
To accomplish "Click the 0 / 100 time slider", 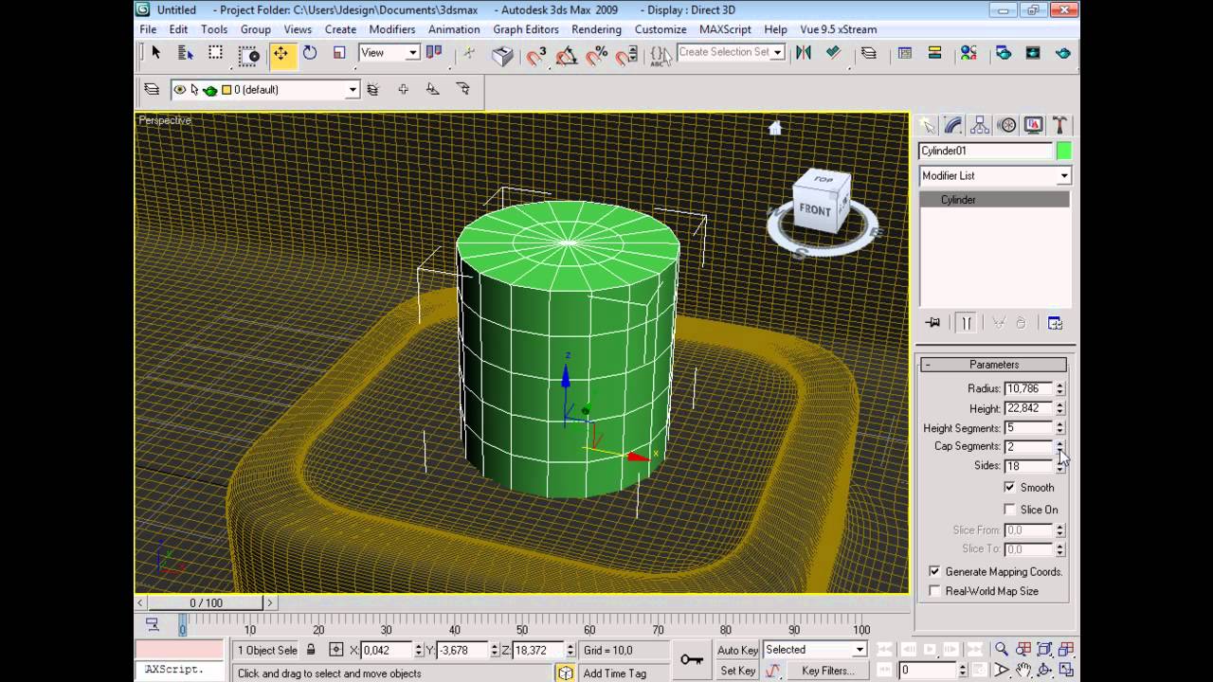I will 206,602.
